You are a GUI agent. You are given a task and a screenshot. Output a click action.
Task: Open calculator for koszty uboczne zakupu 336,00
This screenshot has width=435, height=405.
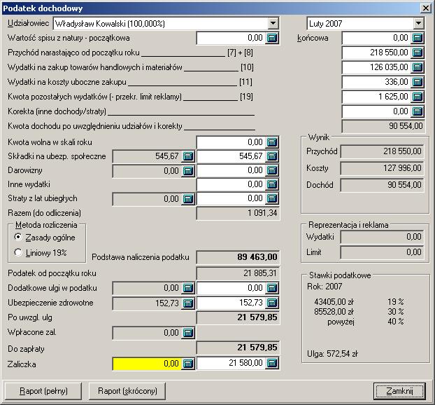418,82
